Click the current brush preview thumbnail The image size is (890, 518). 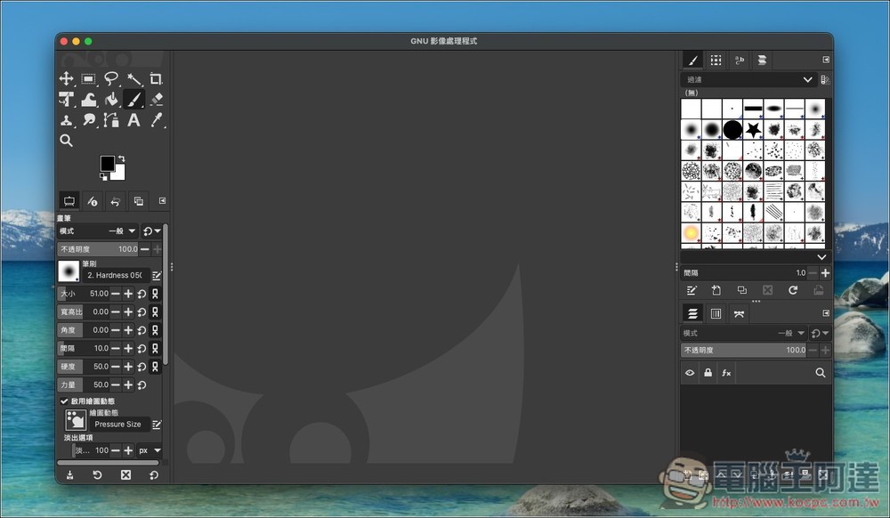(x=69, y=271)
